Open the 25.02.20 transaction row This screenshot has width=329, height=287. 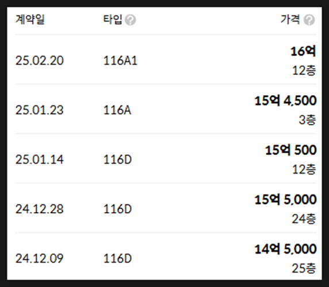(x=166, y=60)
